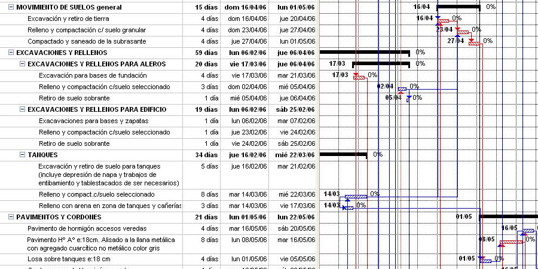538x269 pixels.
Task: Select the red Gantt bar labeled 27/04
Action: click(x=474, y=43)
